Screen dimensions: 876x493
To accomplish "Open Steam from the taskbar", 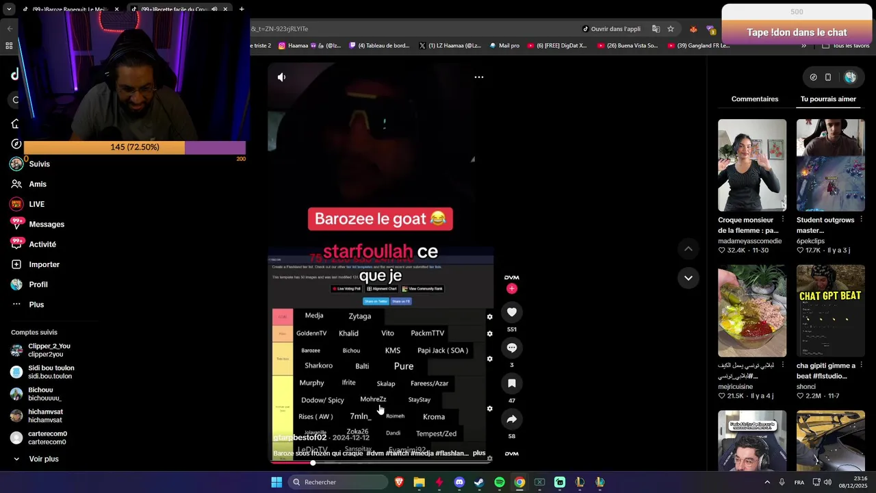I will [x=479, y=482].
